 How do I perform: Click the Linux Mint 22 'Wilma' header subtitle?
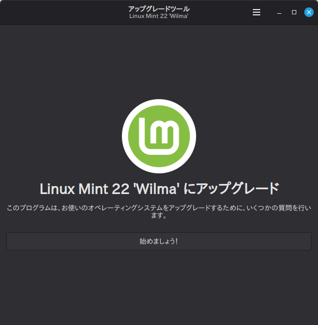click(159, 16)
